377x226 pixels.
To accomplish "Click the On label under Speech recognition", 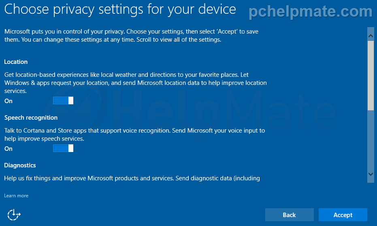I will (x=9, y=149).
